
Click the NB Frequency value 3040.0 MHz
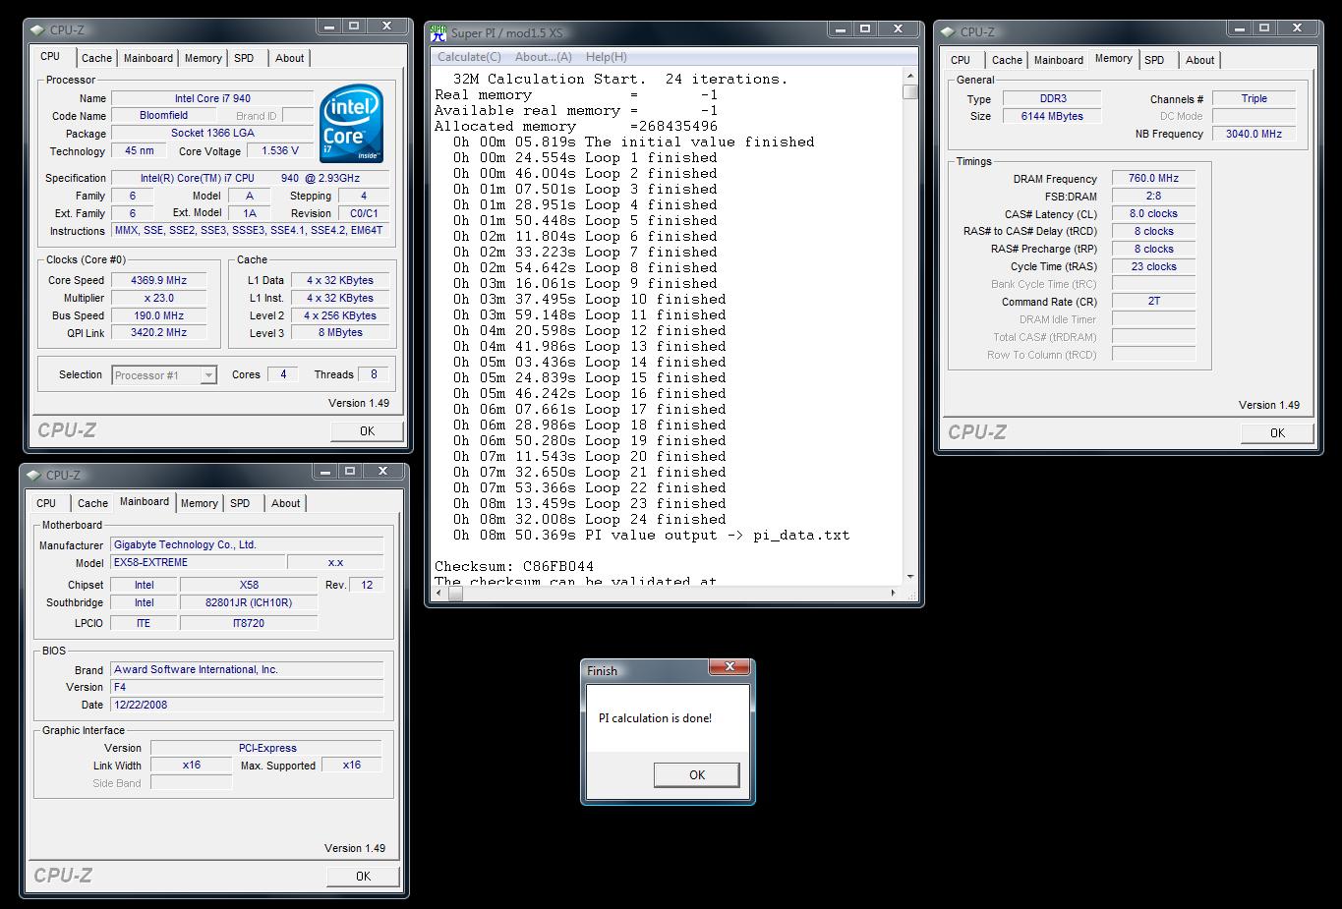click(x=1254, y=134)
